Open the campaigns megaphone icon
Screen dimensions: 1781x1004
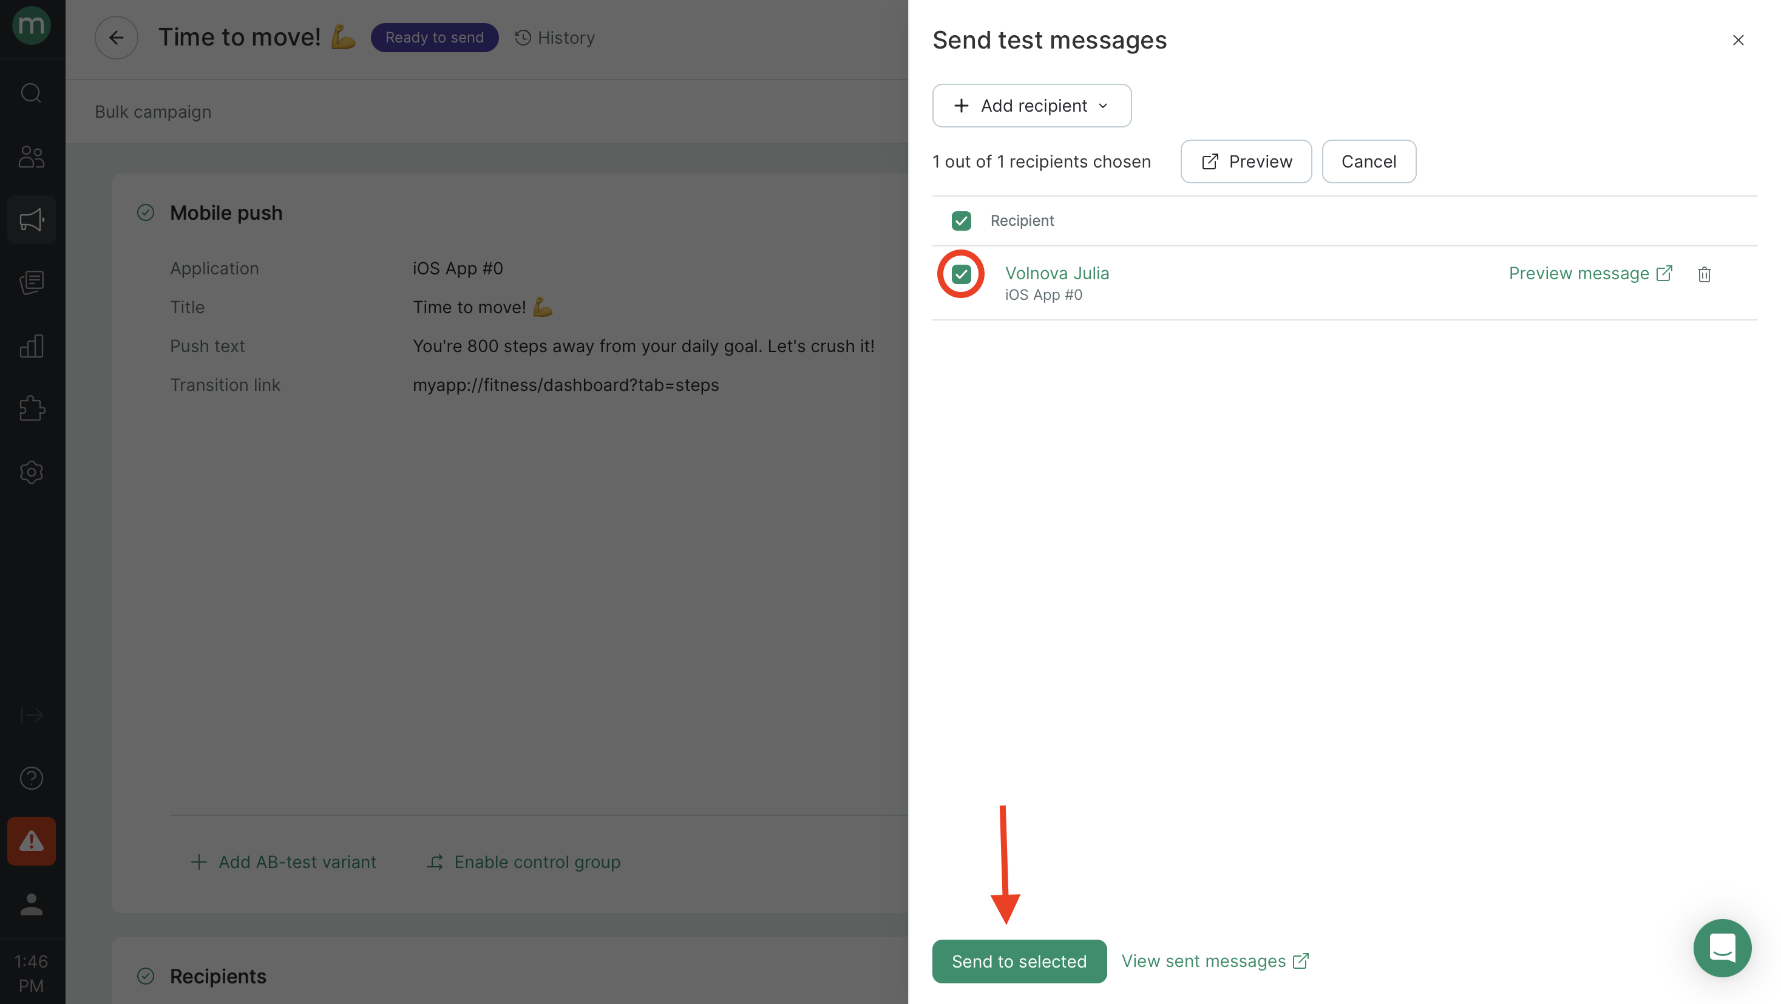pyautogui.click(x=31, y=220)
